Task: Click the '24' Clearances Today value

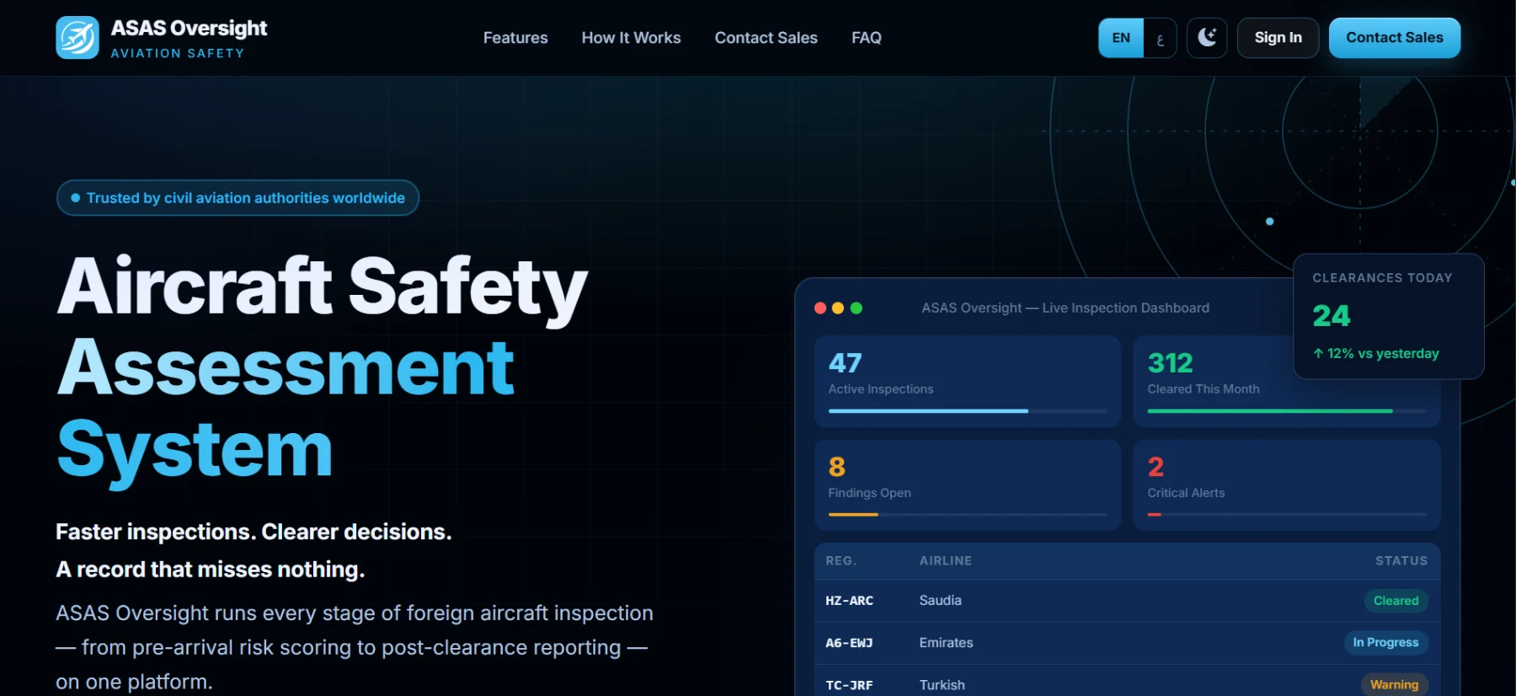Action: pyautogui.click(x=1332, y=316)
